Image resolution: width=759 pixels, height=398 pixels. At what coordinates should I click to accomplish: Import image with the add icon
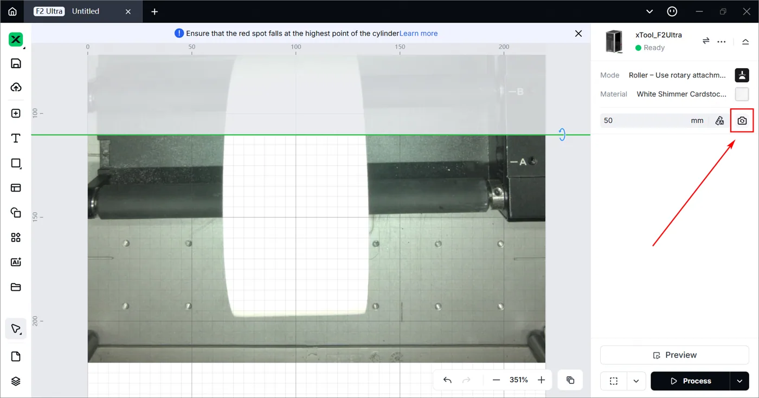coord(16,113)
